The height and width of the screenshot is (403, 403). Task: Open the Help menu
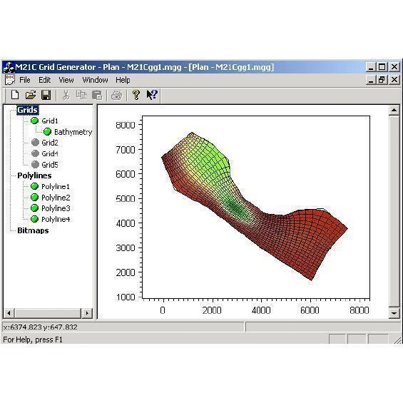[x=123, y=80]
